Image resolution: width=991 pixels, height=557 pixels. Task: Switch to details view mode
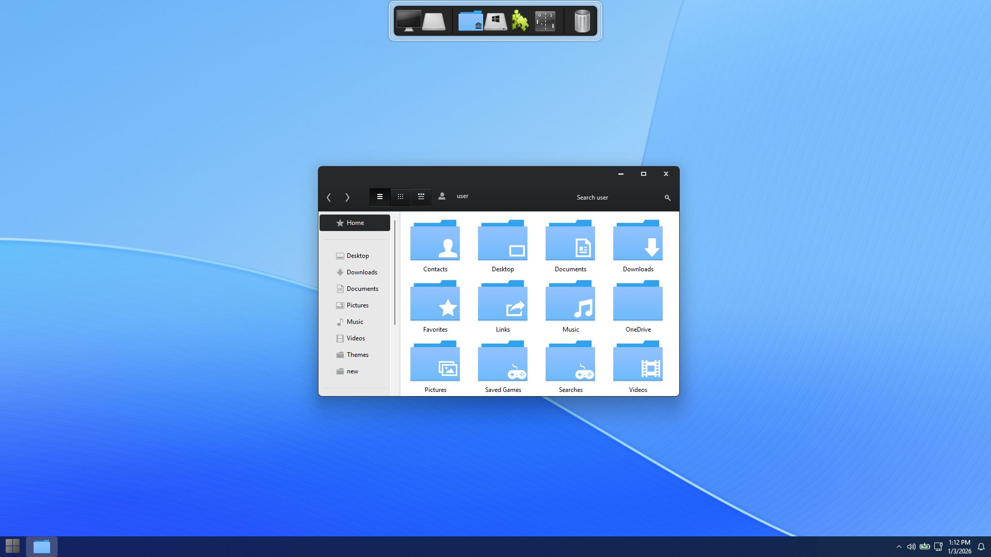421,197
